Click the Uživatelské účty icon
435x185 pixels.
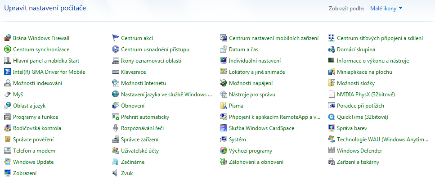pos(116,150)
